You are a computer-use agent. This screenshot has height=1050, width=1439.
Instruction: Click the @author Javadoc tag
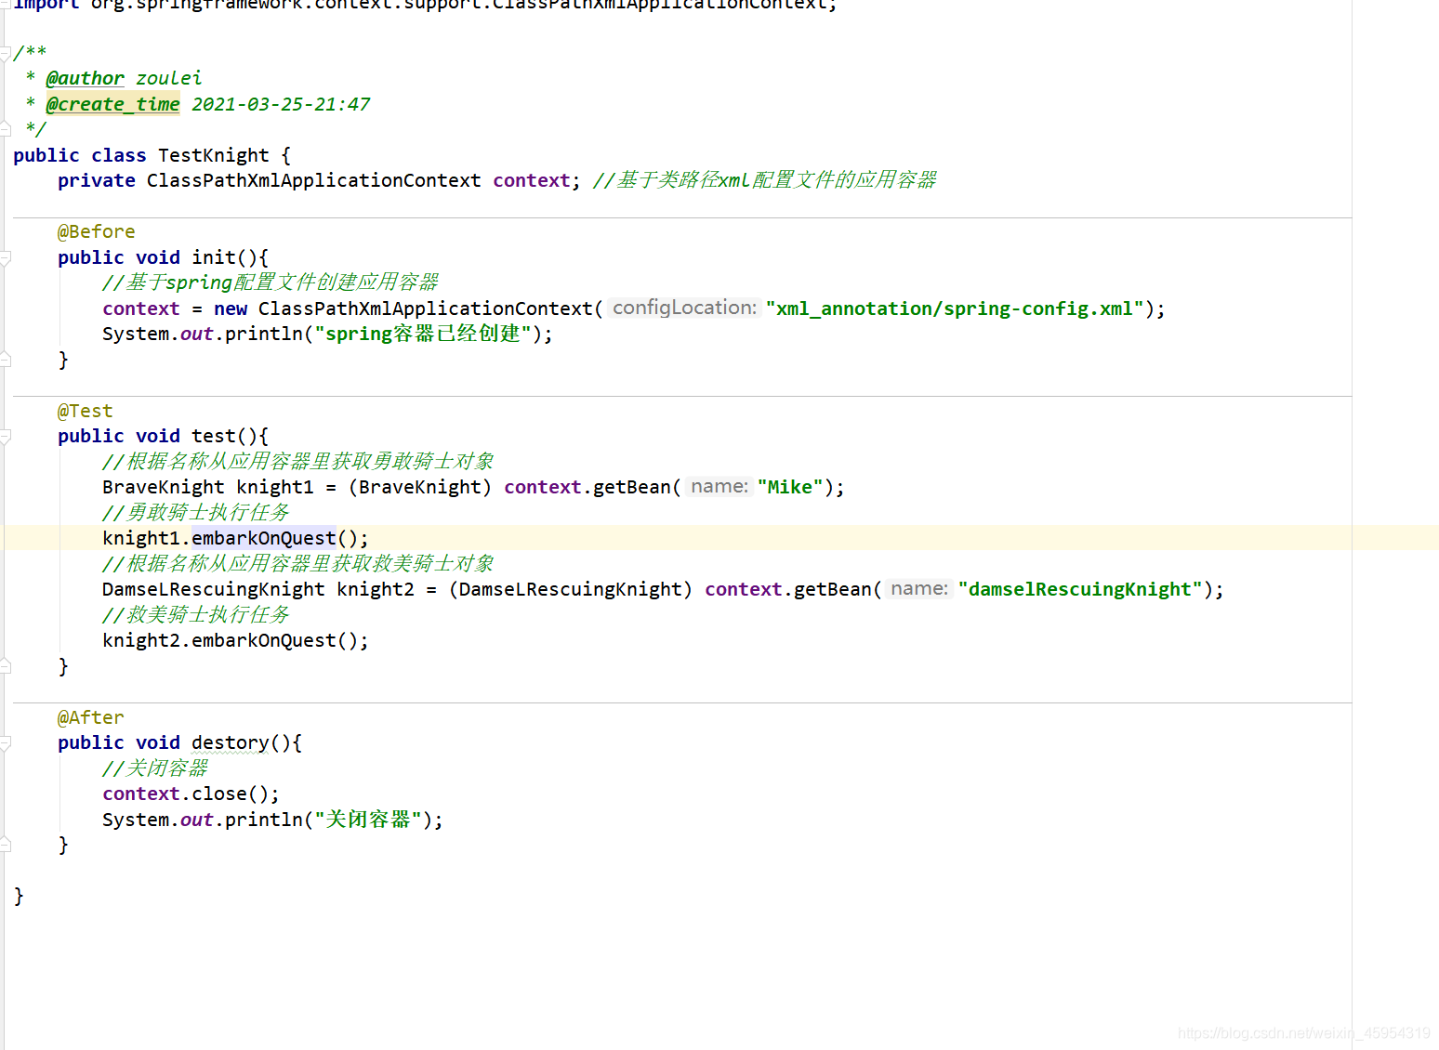pos(86,78)
